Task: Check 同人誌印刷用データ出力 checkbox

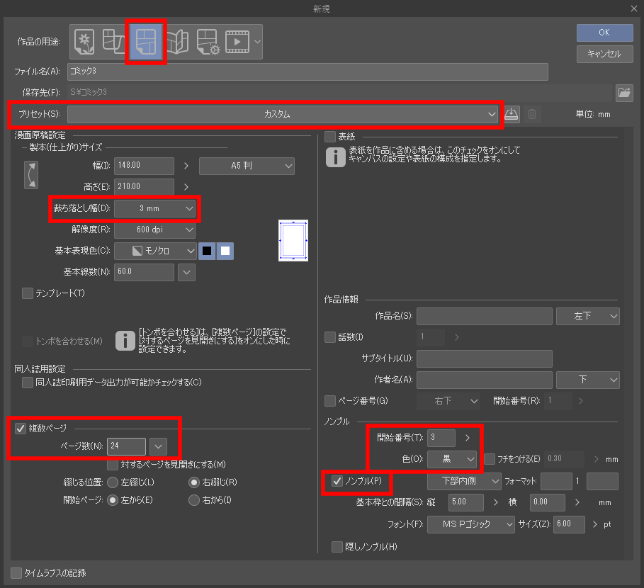Action: 28,383
